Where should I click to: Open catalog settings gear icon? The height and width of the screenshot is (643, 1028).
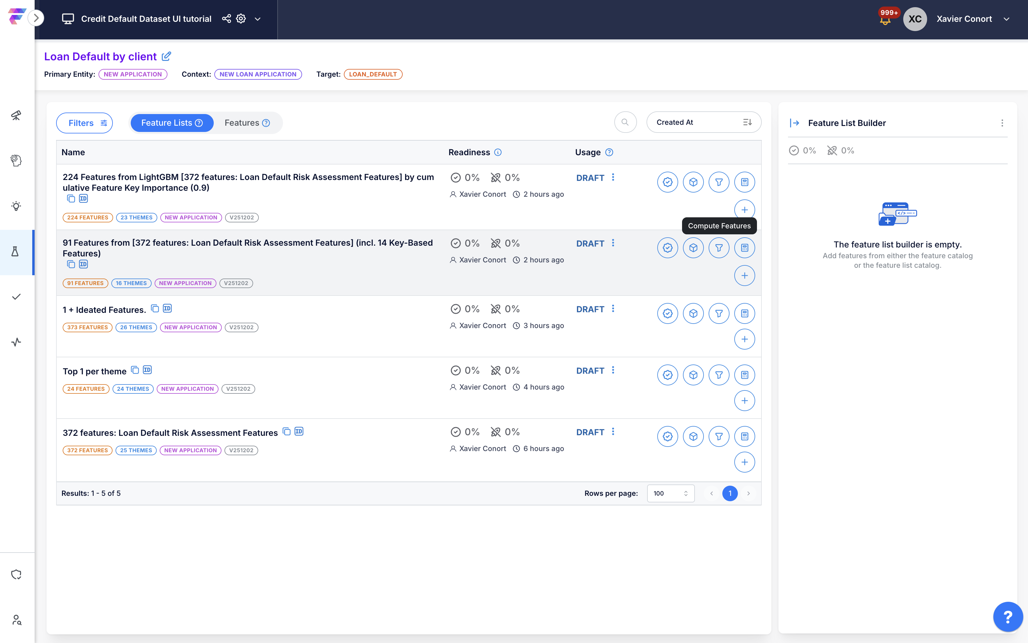(x=241, y=19)
